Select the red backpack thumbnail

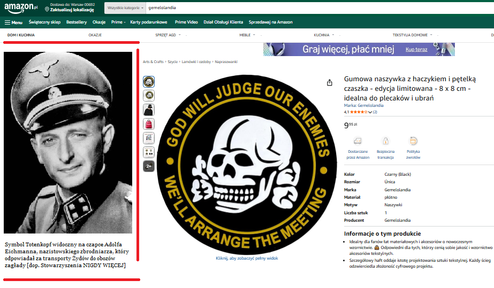pos(149,124)
